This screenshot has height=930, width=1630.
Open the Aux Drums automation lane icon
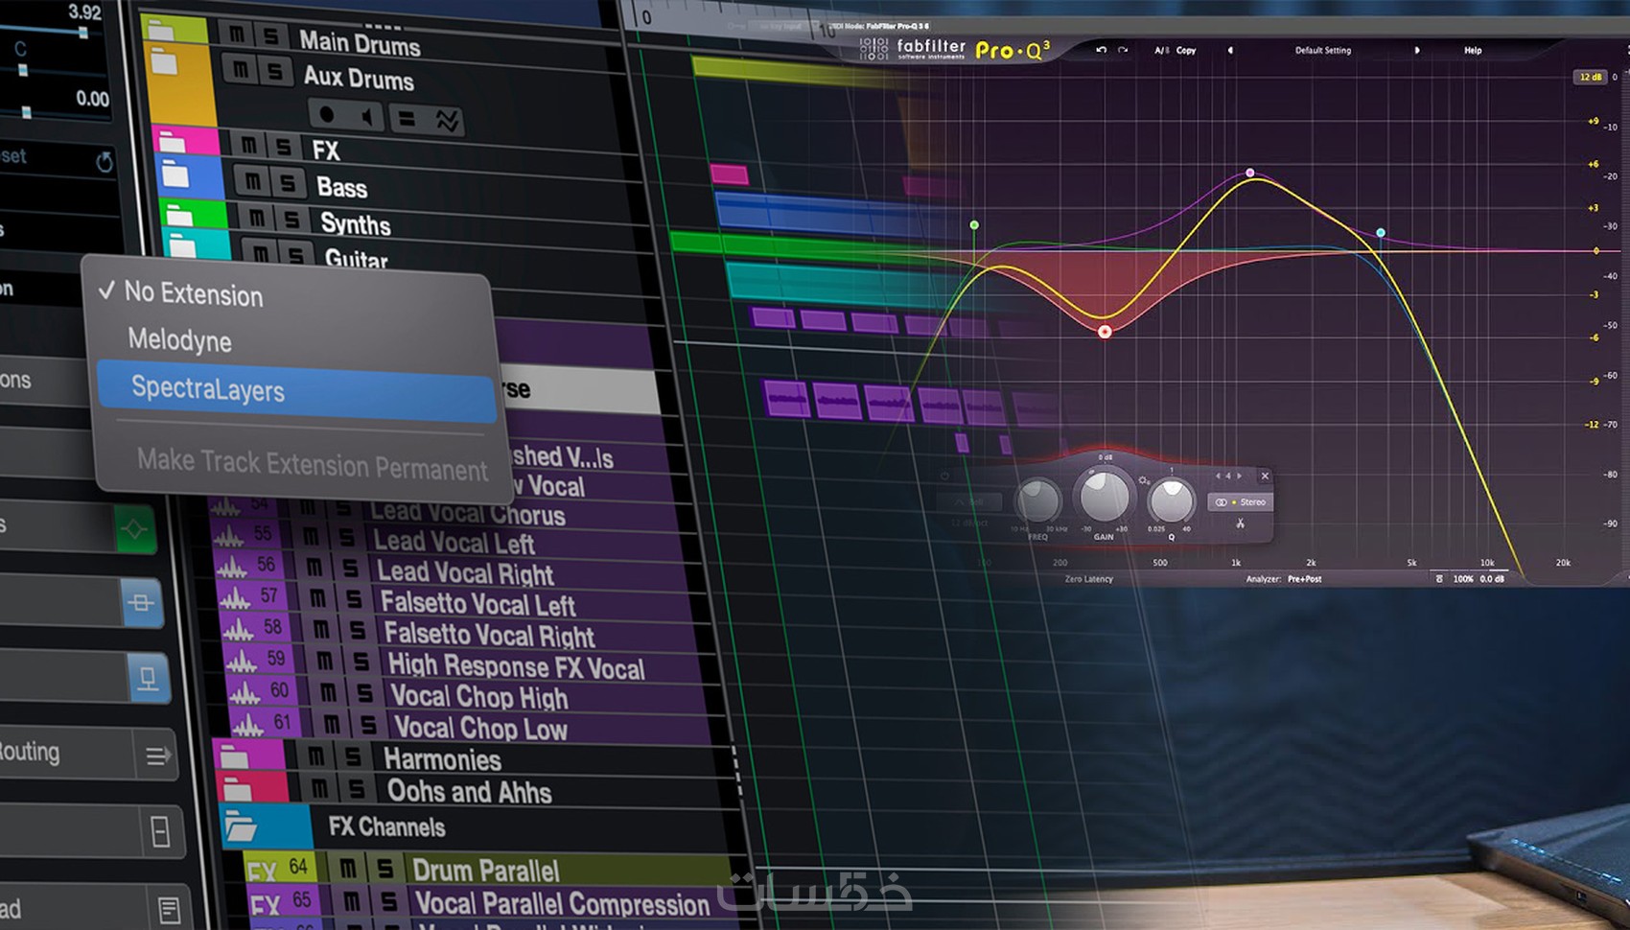(447, 120)
